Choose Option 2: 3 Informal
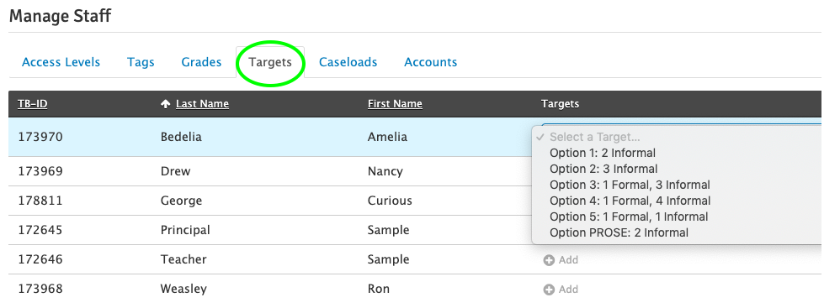840x308 pixels. click(603, 170)
